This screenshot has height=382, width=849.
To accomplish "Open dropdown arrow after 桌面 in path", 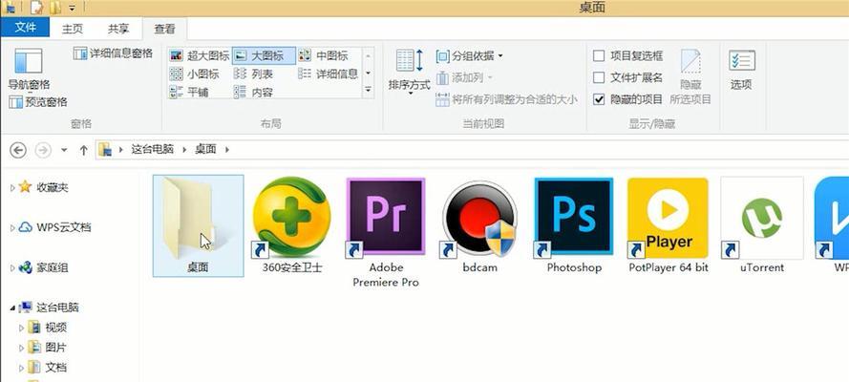I will pyautogui.click(x=226, y=150).
